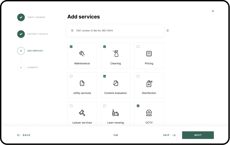Image resolution: width=230 pixels, height=145 pixels.
Task: Select the Summary step label
Action: (33, 68)
